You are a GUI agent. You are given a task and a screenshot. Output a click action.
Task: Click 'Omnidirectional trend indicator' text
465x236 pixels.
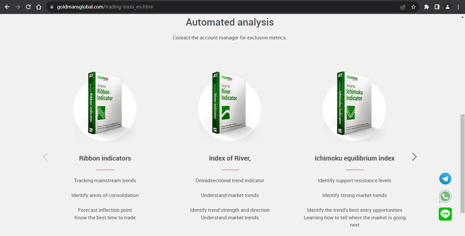coord(230,180)
